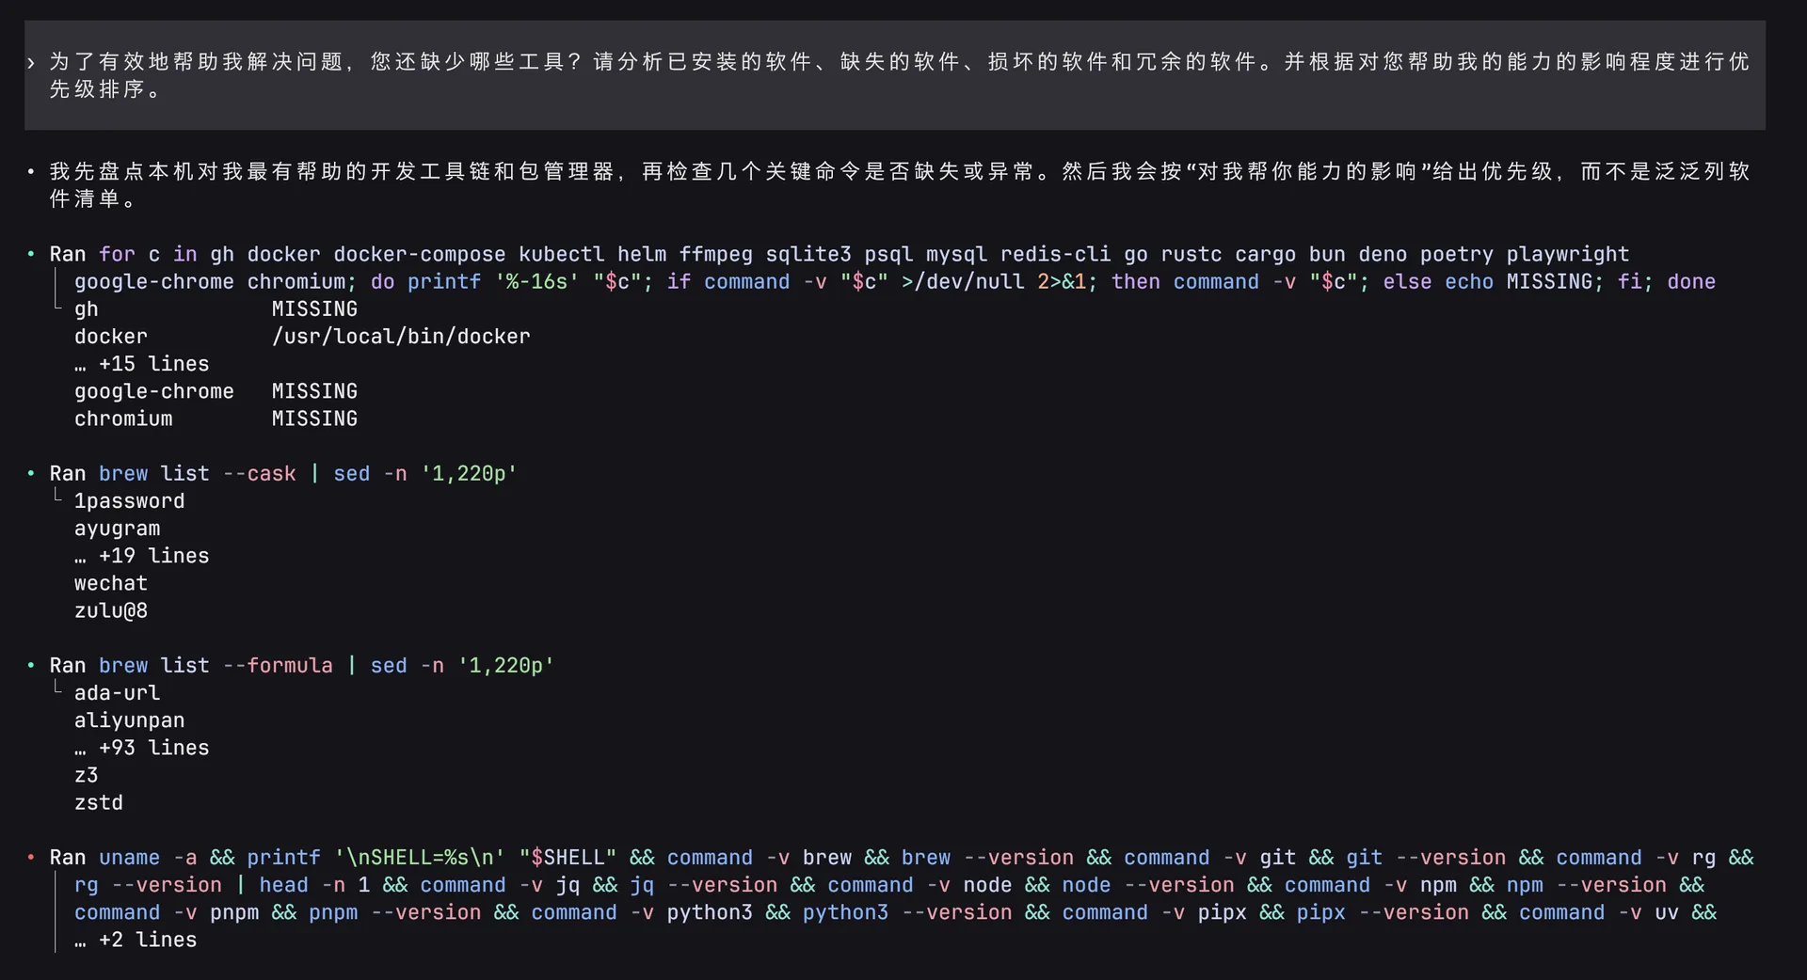
Task: Select the "1password" cask entry
Action: [130, 500]
